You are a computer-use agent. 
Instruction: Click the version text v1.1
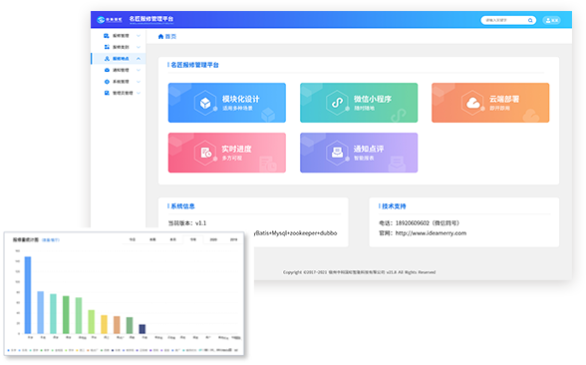[x=200, y=223]
